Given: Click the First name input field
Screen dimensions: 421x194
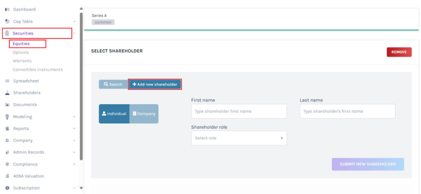Looking at the screenshot, I should point(239,111).
